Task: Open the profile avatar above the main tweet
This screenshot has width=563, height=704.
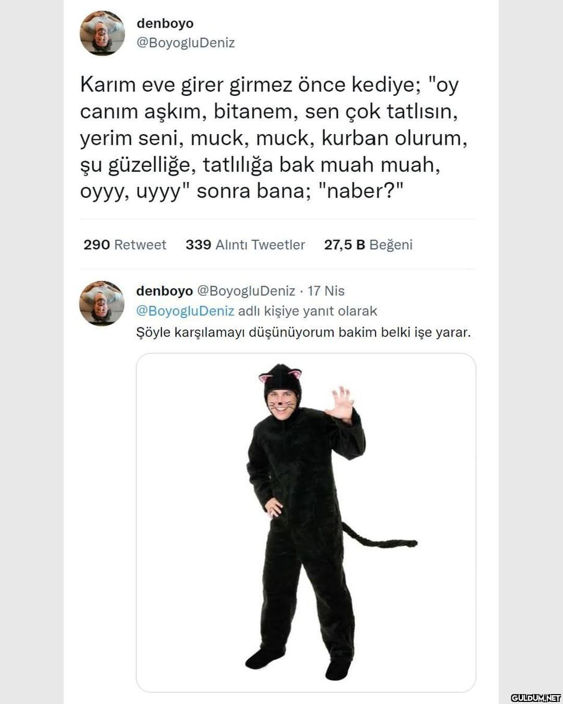Action: [x=102, y=33]
